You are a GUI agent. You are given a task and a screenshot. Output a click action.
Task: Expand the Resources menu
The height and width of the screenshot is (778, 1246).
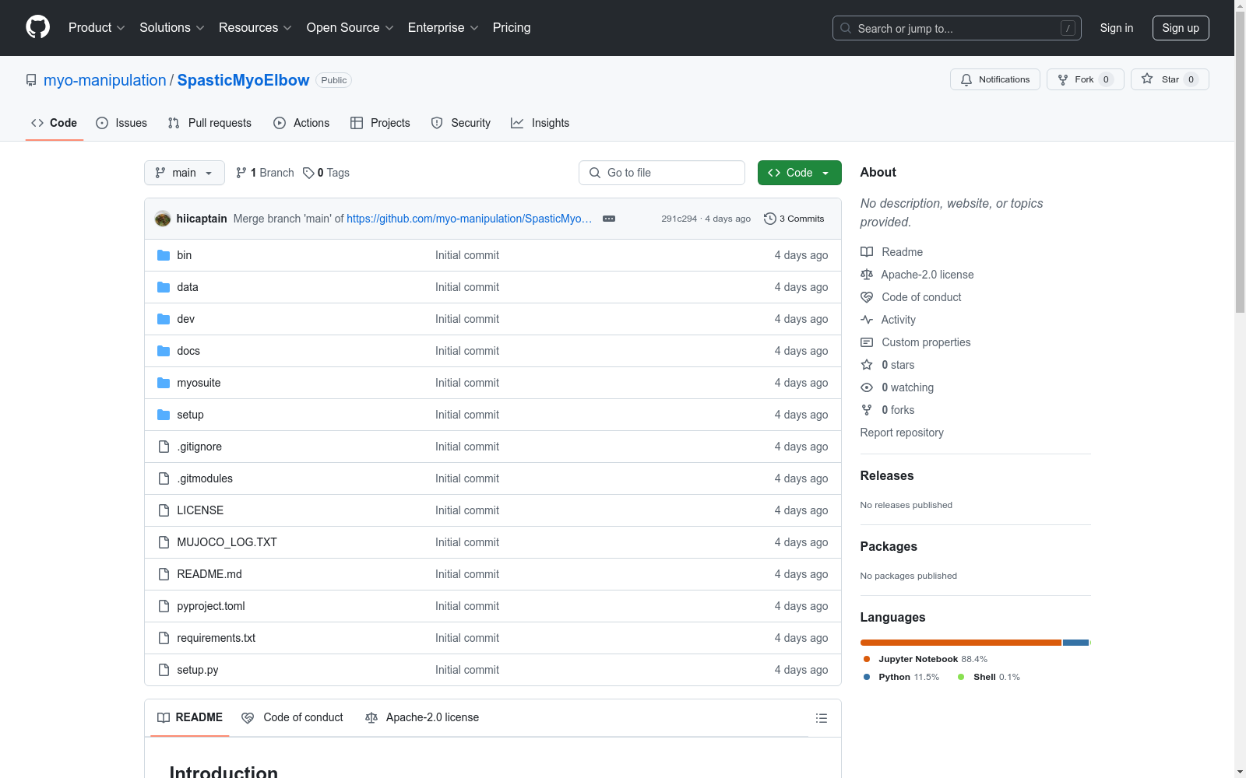pyautogui.click(x=255, y=28)
